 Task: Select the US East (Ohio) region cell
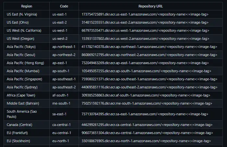click(27, 22)
